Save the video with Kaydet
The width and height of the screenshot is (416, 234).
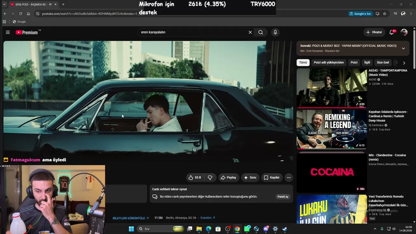pyautogui.click(x=272, y=177)
